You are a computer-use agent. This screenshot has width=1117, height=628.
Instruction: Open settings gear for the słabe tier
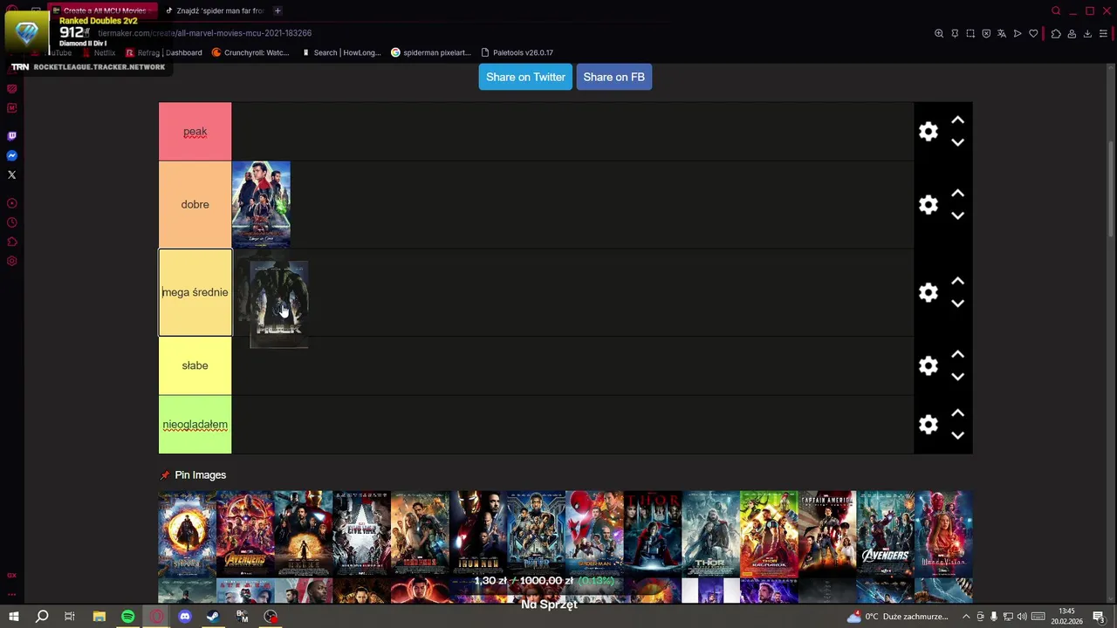click(x=929, y=365)
